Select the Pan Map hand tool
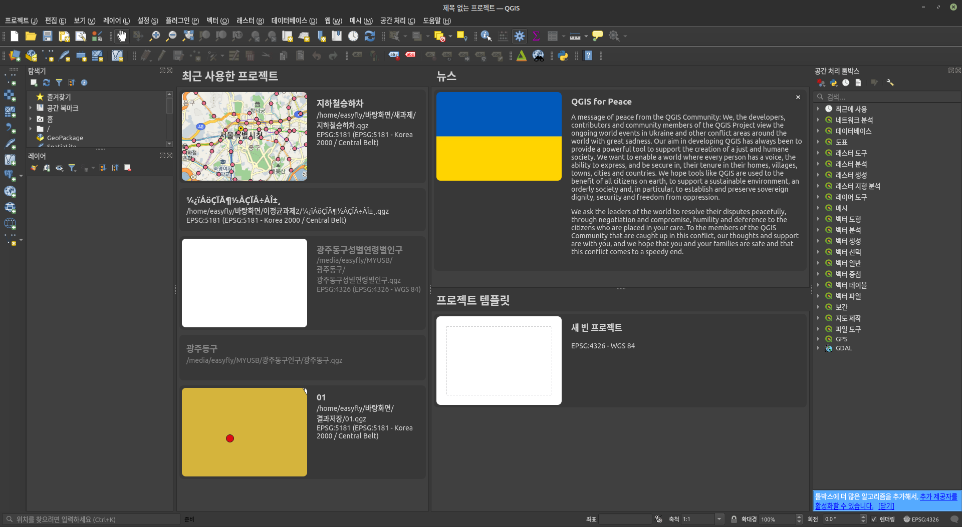Image resolution: width=962 pixels, height=527 pixels. coord(122,36)
